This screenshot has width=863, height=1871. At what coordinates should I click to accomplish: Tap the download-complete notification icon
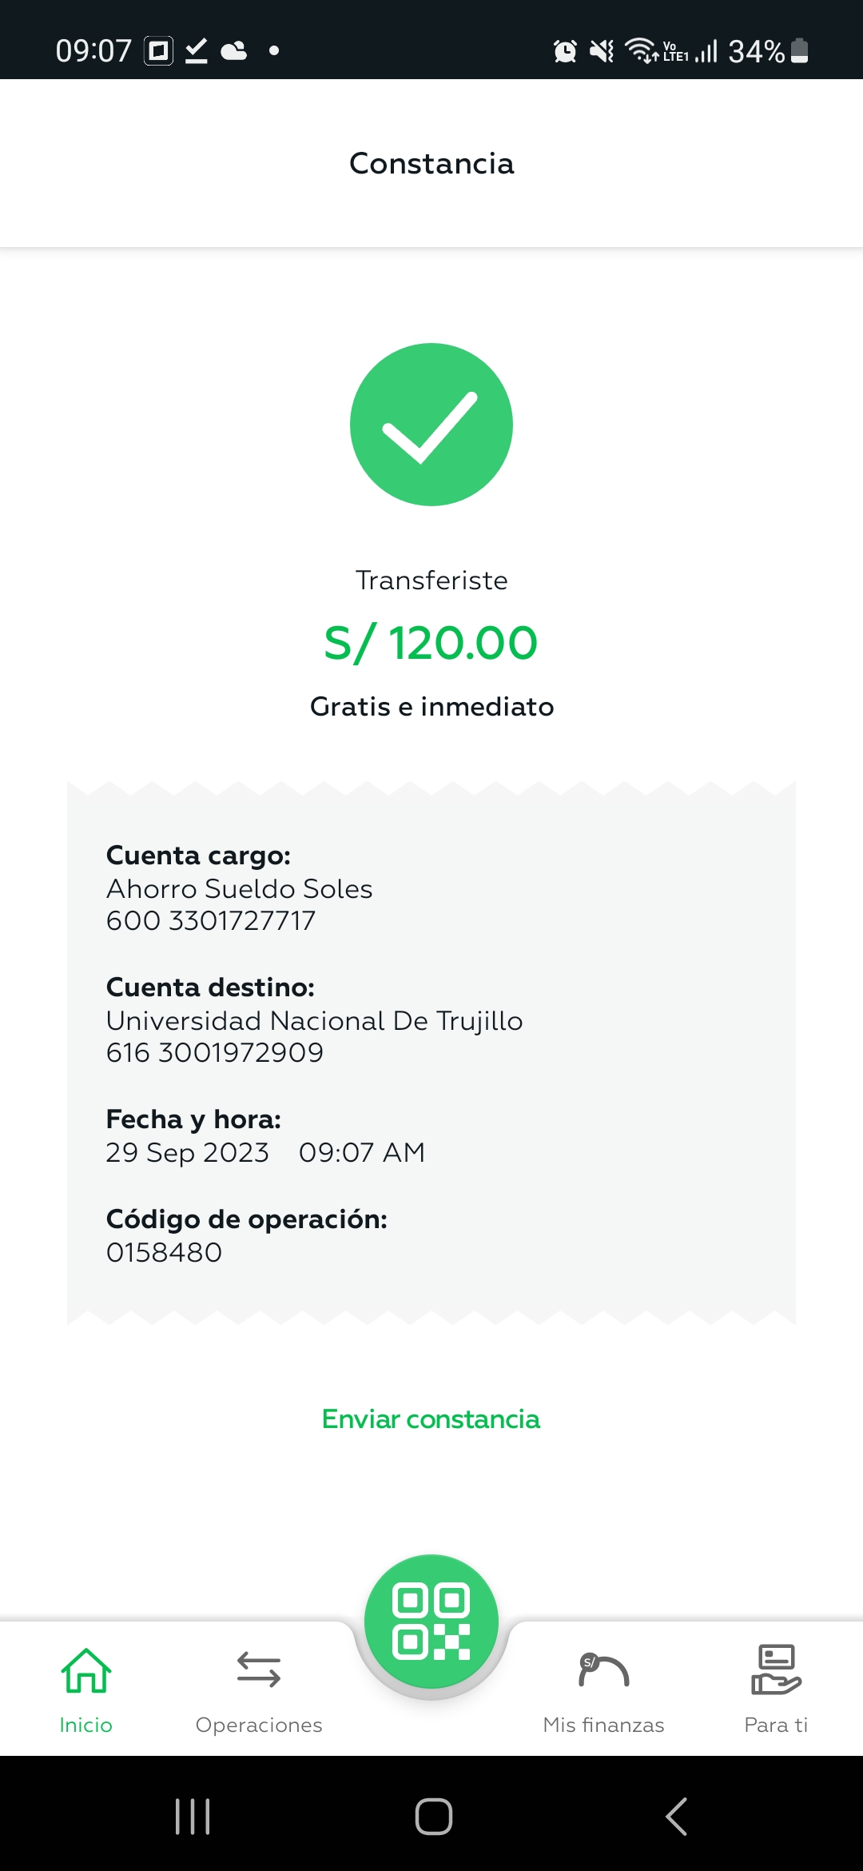coord(197,51)
